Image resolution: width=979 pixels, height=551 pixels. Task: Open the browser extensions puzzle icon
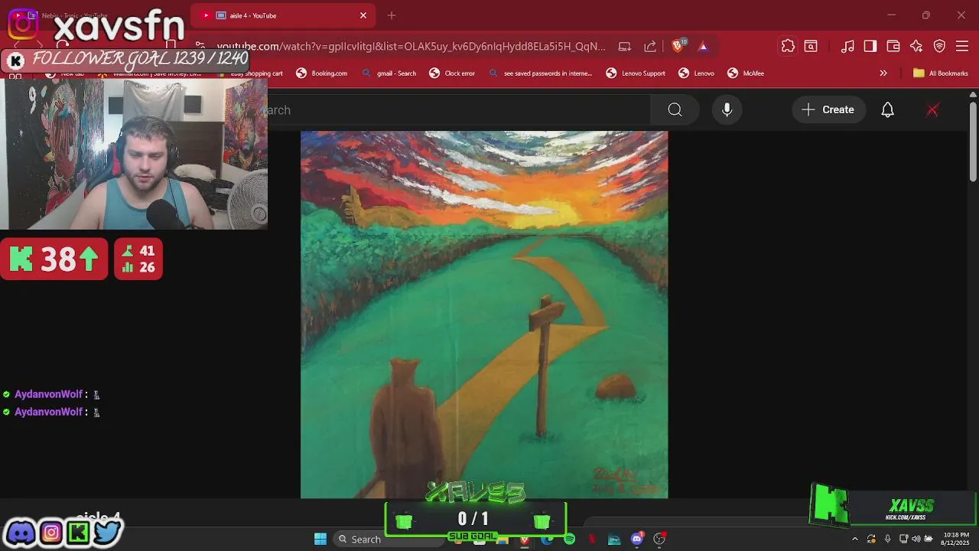[x=788, y=47]
